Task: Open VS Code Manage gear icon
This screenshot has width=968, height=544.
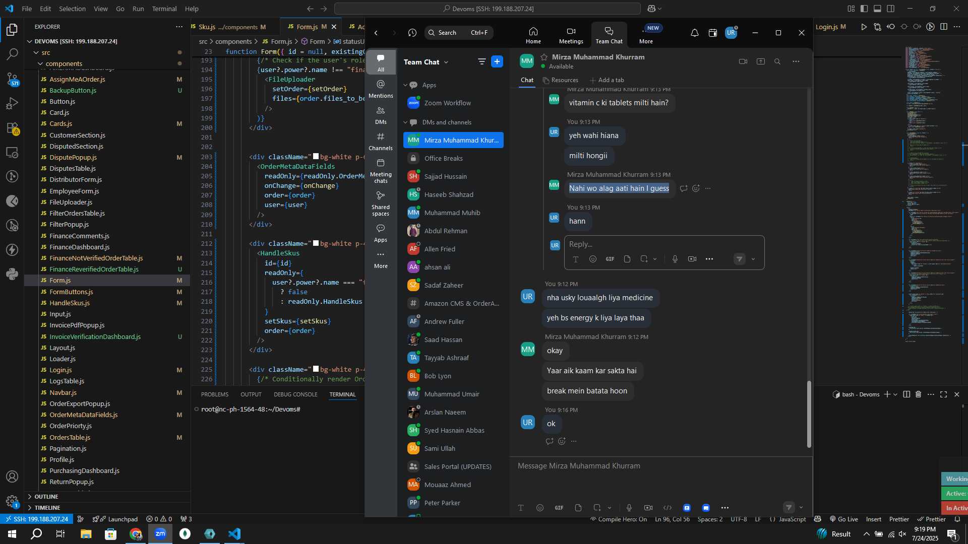Action: click(x=12, y=501)
